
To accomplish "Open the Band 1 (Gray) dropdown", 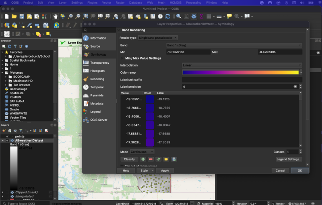I will (x=234, y=45).
